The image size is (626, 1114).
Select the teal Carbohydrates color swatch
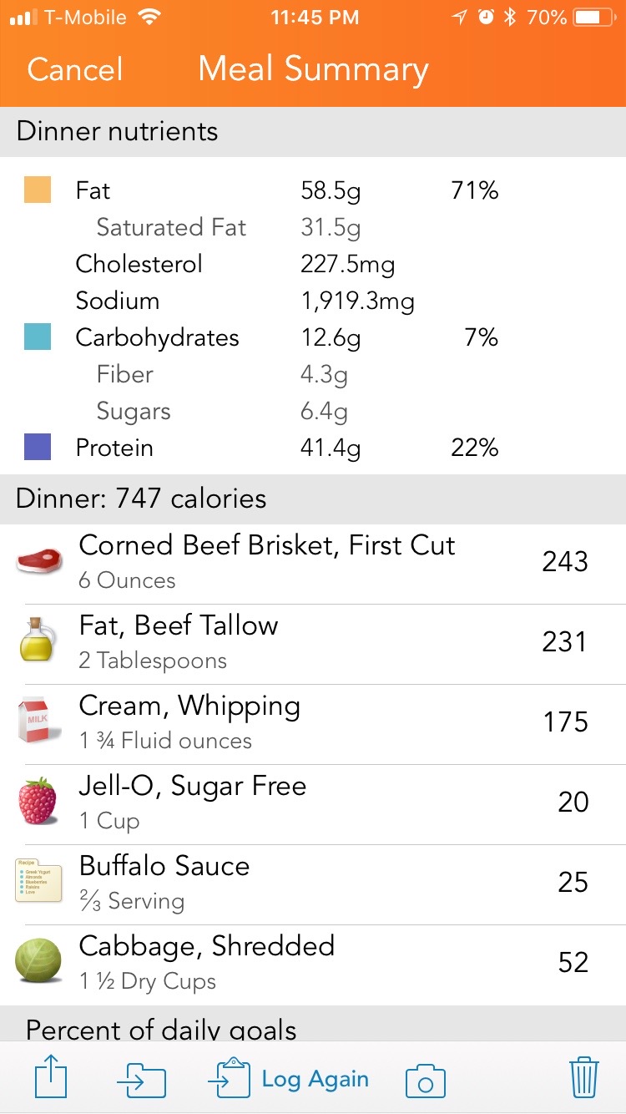[38, 337]
